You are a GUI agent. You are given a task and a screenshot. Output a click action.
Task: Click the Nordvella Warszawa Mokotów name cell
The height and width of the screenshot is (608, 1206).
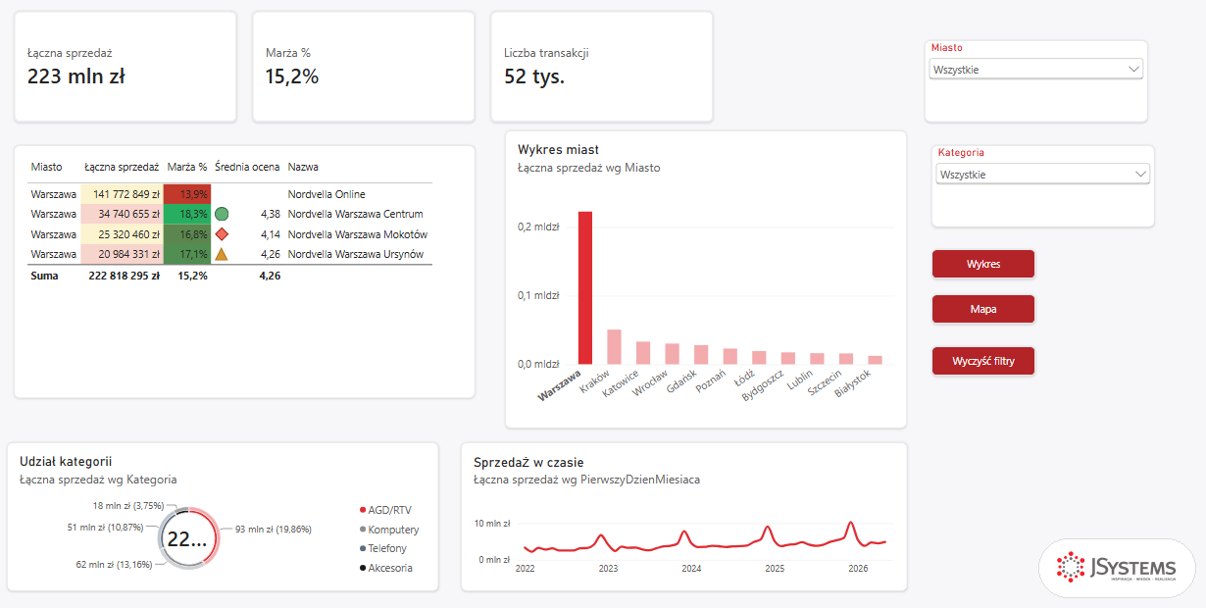[358, 234]
